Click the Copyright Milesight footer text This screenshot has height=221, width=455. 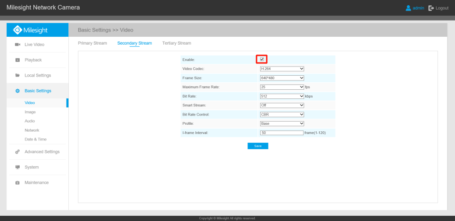[227, 218]
